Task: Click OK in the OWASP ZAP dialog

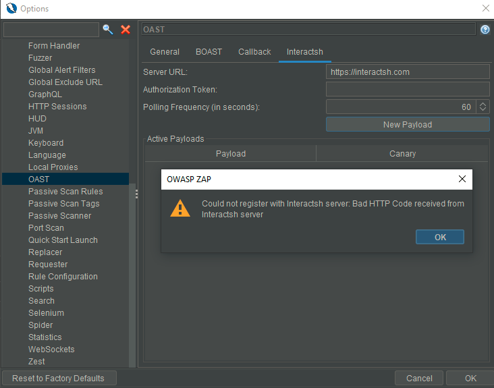Action: [x=440, y=237]
